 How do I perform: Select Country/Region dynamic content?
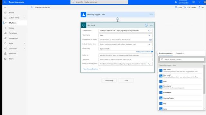[x=181, y=98]
